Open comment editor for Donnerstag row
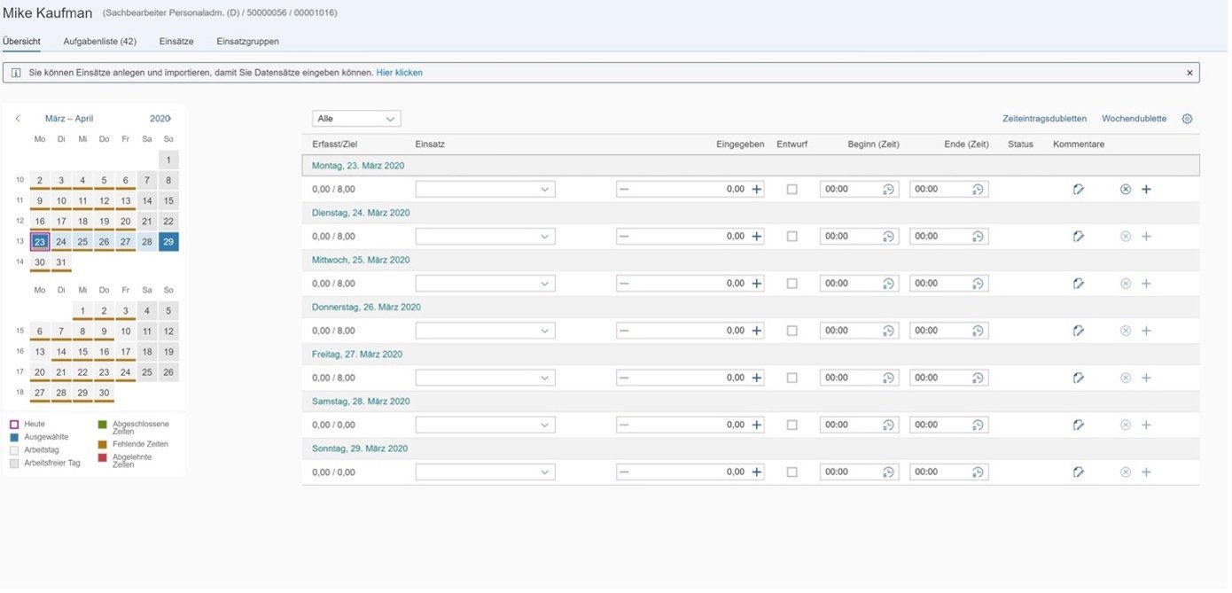Viewport: 1232px width, 593px height. tap(1079, 331)
